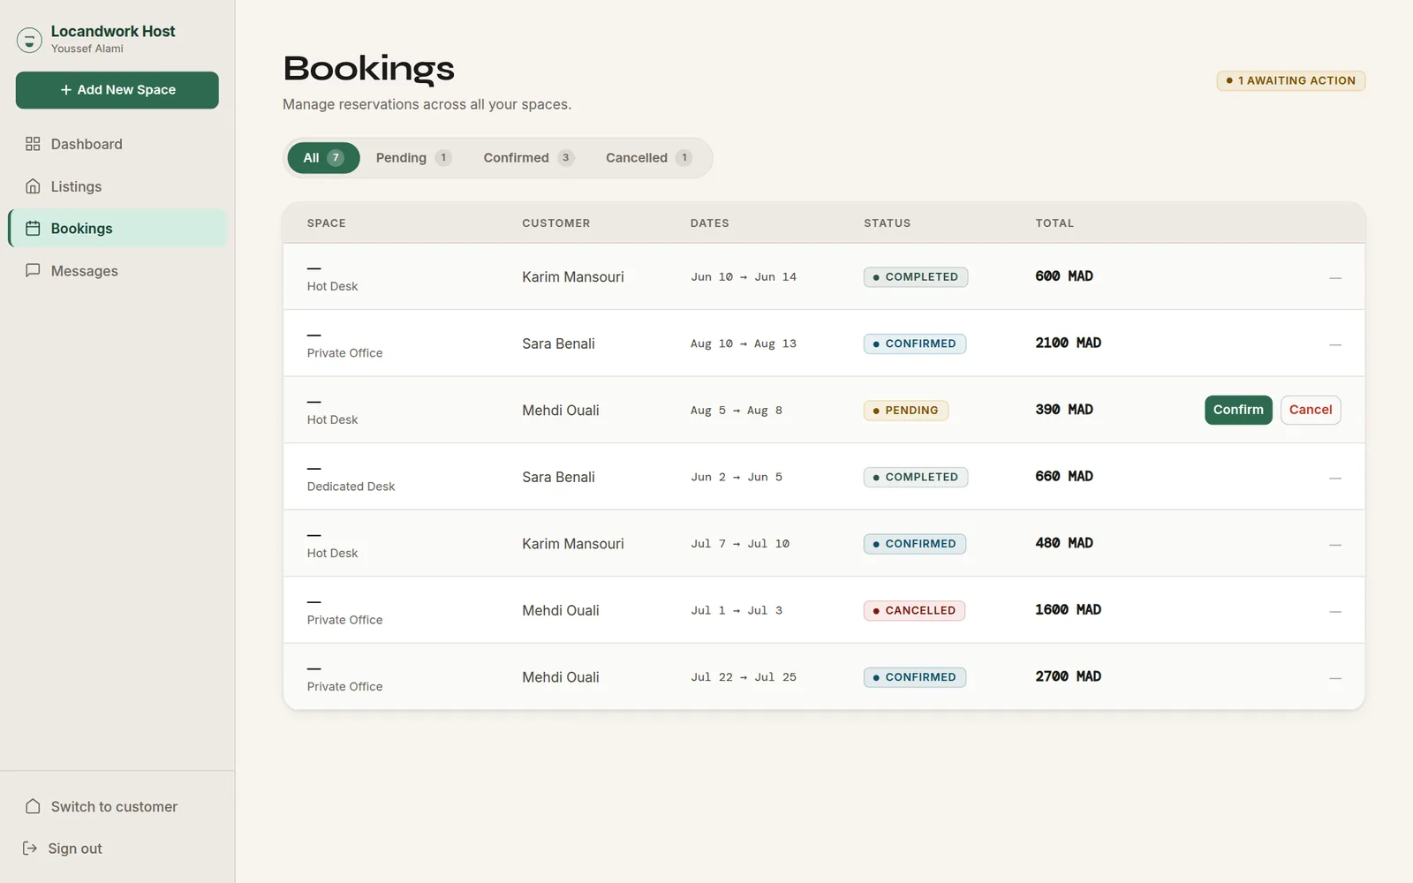Cancel Mehdi Ouali's pending booking

[x=1311, y=410]
